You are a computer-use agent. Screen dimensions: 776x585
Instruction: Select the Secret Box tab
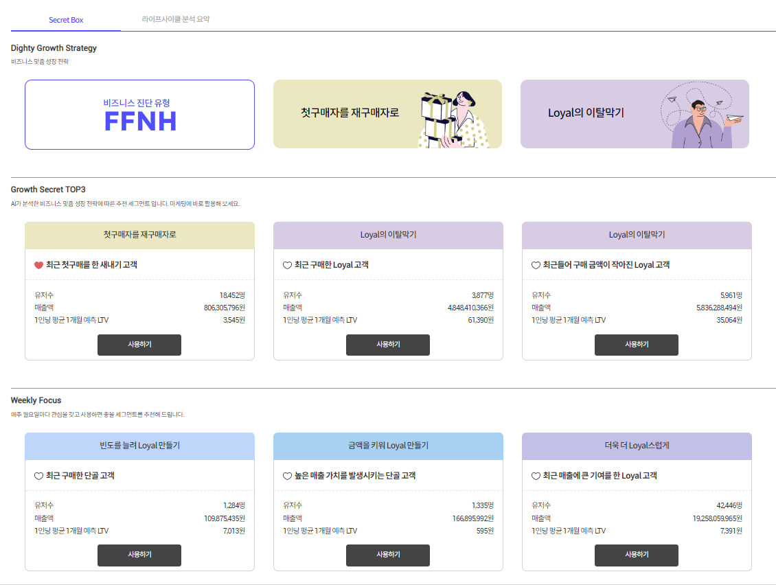66,20
